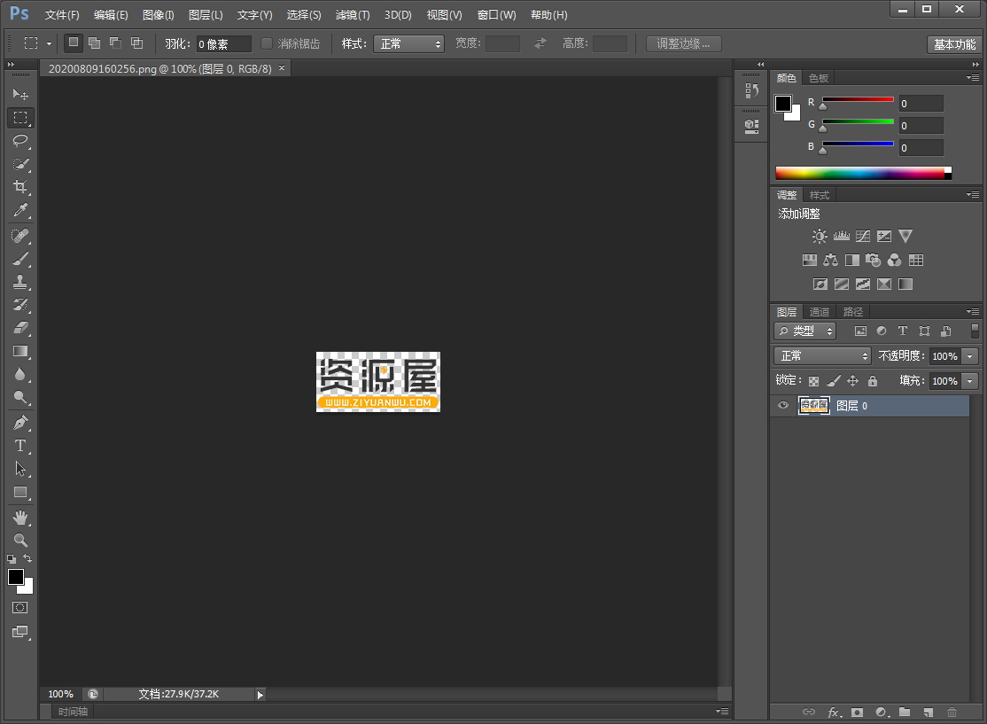The width and height of the screenshot is (987, 724).
Task: Toggle the 消除锯齿 anti-alias checkbox
Action: 267,43
